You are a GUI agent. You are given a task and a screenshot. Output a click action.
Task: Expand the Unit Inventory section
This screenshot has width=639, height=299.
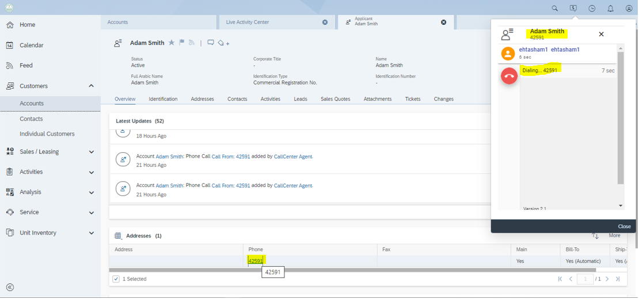[91, 233]
